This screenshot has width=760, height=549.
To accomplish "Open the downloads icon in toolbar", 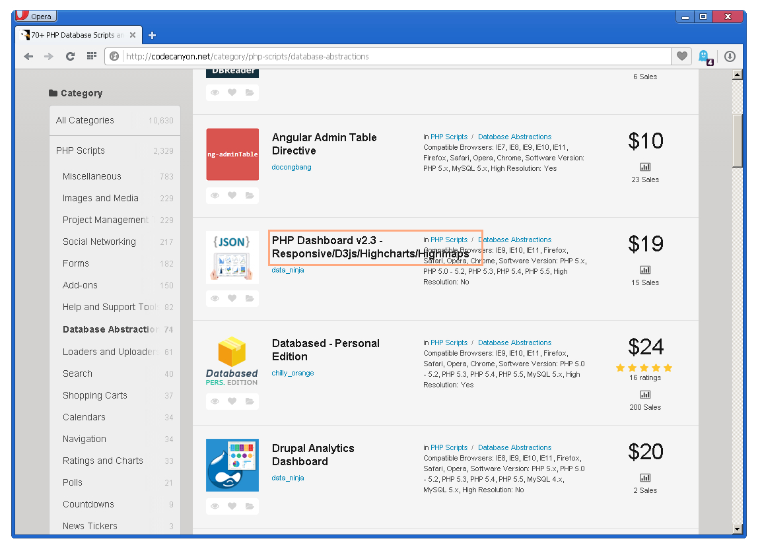I will click(730, 56).
